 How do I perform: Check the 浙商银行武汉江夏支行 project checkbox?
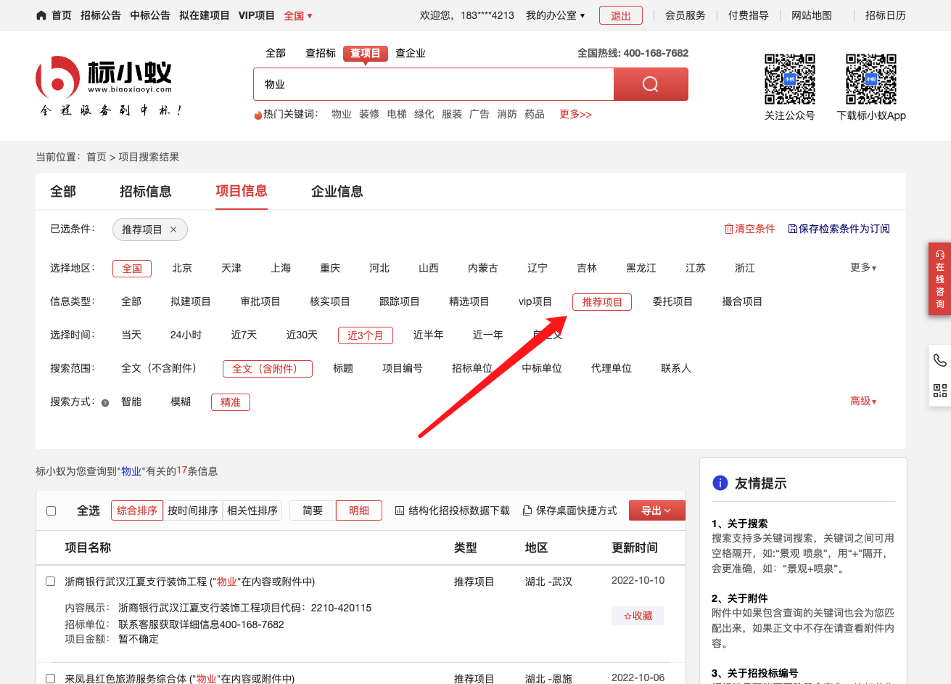[x=51, y=582]
